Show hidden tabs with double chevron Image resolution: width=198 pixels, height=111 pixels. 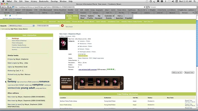[193, 13]
